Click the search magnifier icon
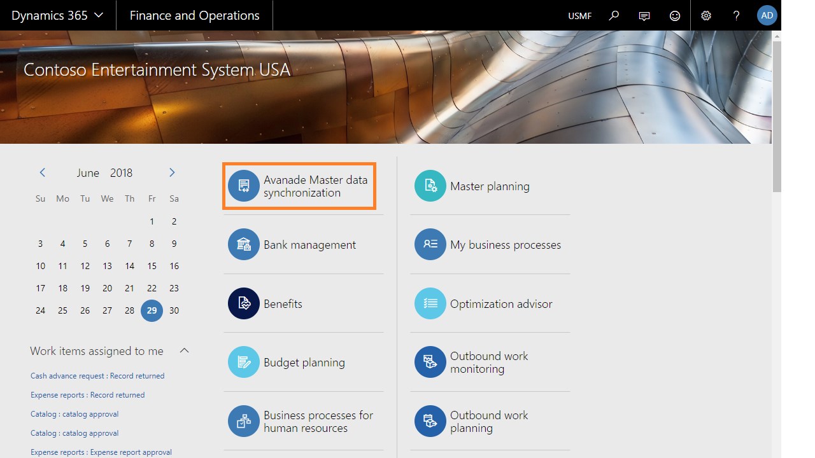 614,15
